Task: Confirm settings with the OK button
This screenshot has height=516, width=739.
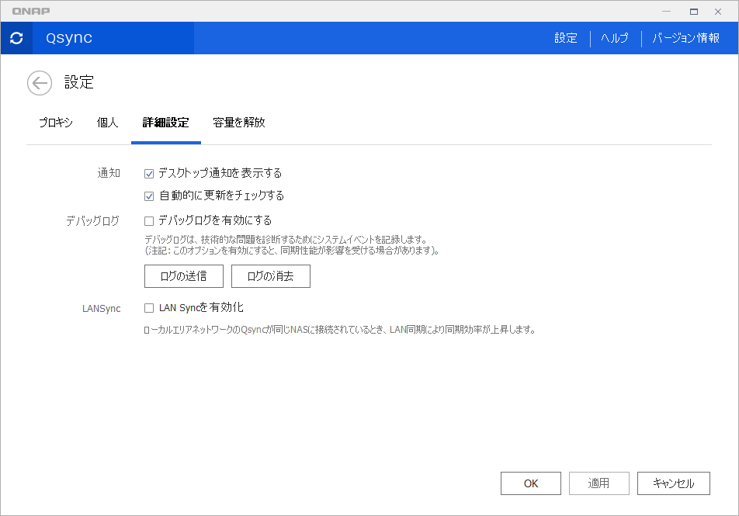Action: [531, 483]
